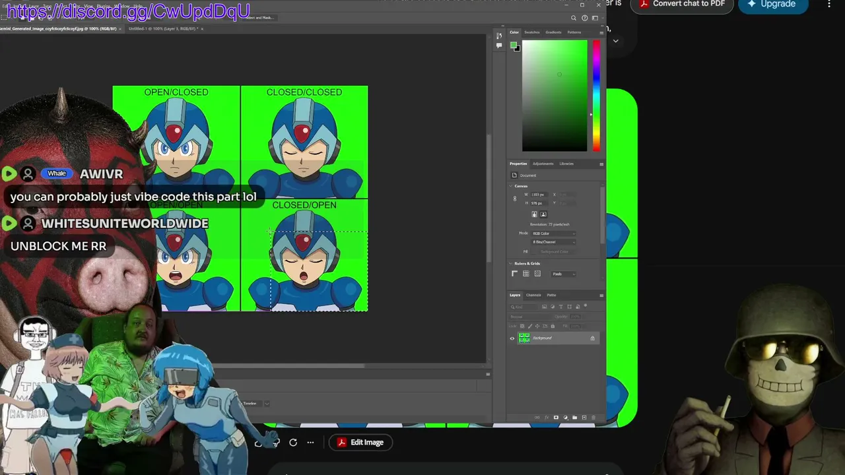Toggle grid visibility icon
The width and height of the screenshot is (845, 475).
tap(526, 274)
